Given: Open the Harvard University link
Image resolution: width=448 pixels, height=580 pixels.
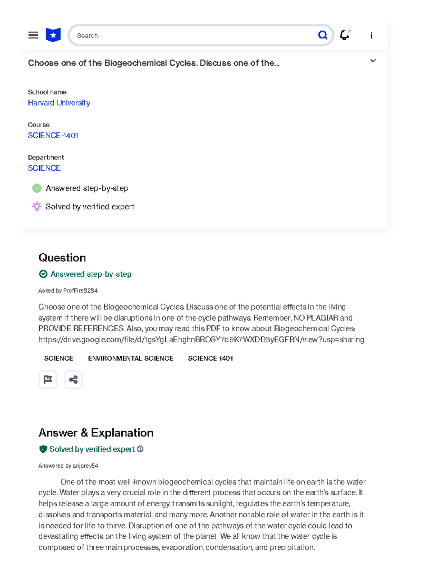Looking at the screenshot, I should coord(59,103).
